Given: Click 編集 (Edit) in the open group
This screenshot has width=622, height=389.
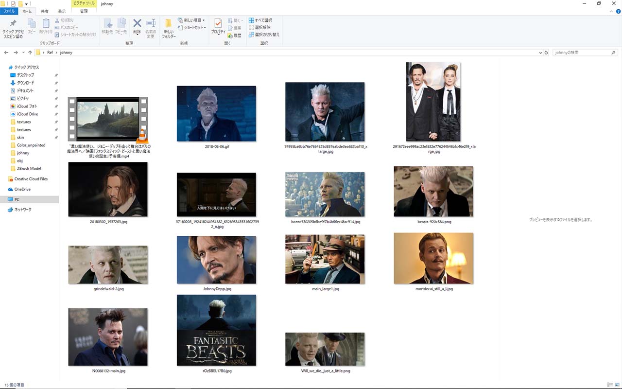Looking at the screenshot, I should point(234,28).
